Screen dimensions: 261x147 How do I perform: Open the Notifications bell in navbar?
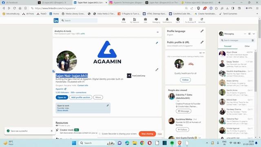click(167, 20)
